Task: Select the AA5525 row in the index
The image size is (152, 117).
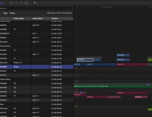Action: tap(37, 96)
